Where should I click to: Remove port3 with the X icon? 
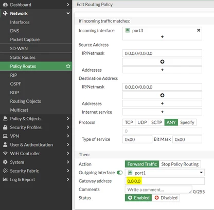[199, 30]
